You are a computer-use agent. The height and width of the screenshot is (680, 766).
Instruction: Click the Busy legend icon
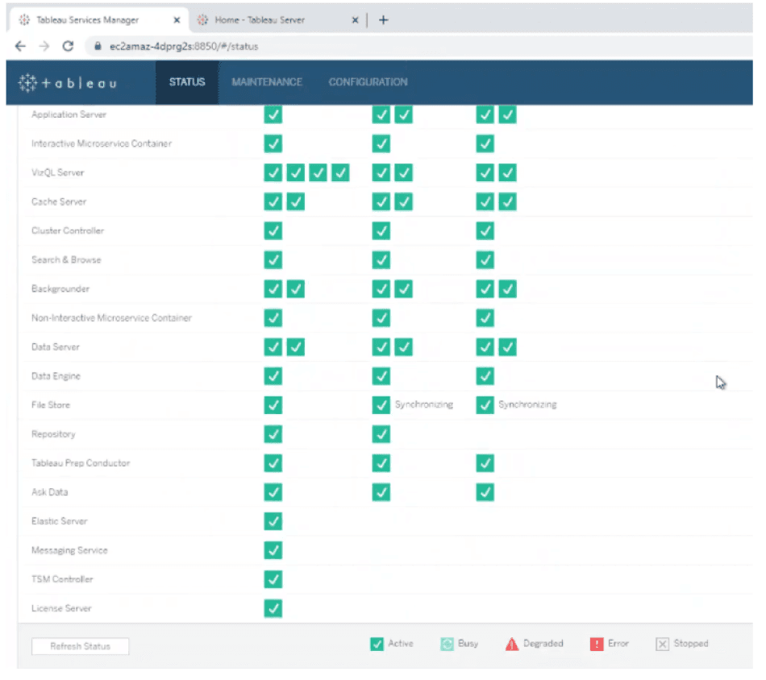tap(447, 644)
